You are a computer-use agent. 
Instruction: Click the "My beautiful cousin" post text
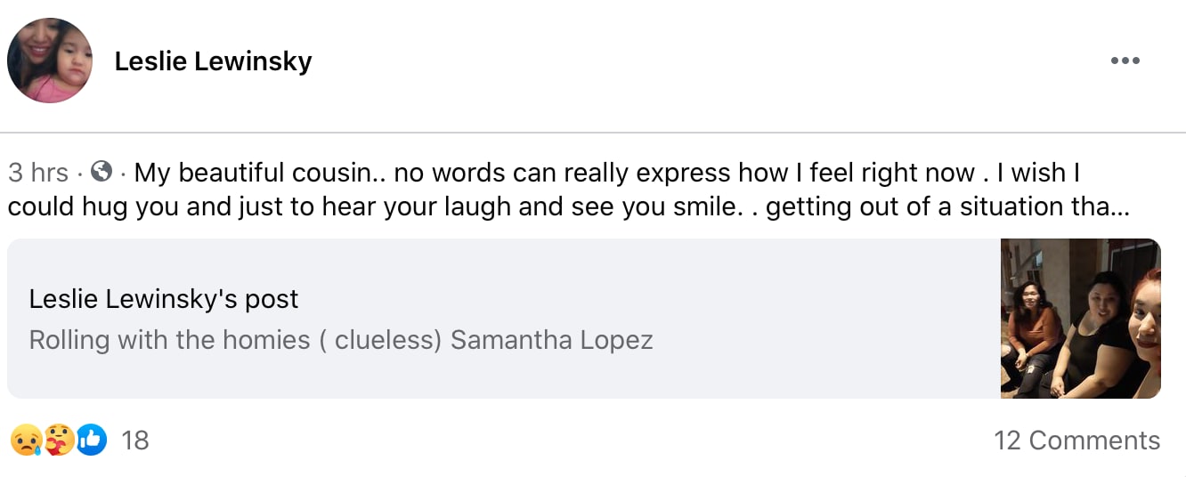256,172
